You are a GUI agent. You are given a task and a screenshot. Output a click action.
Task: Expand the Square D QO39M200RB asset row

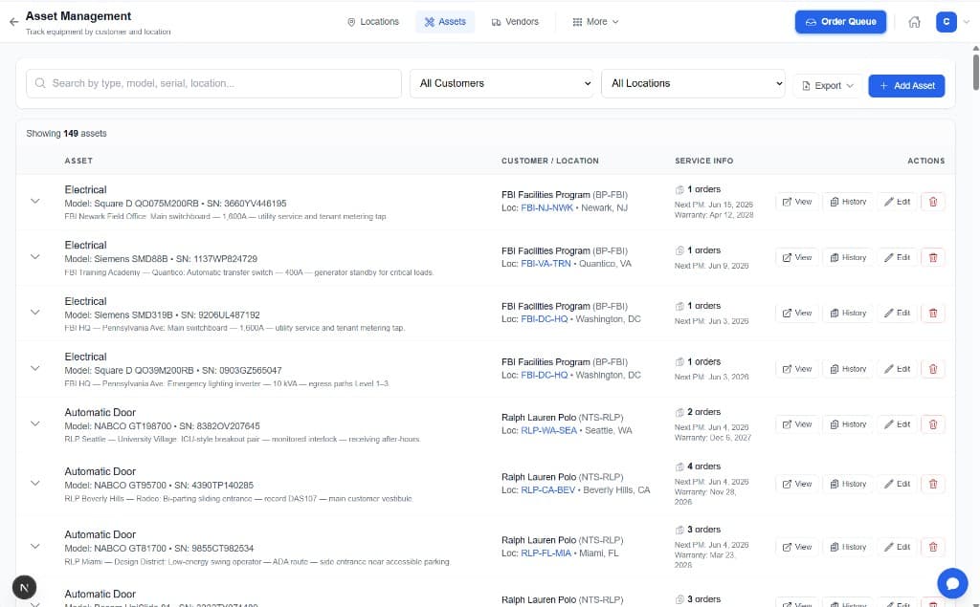35,368
